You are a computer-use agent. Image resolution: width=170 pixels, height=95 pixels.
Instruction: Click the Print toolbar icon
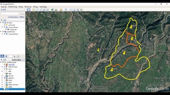pos(74,10)
